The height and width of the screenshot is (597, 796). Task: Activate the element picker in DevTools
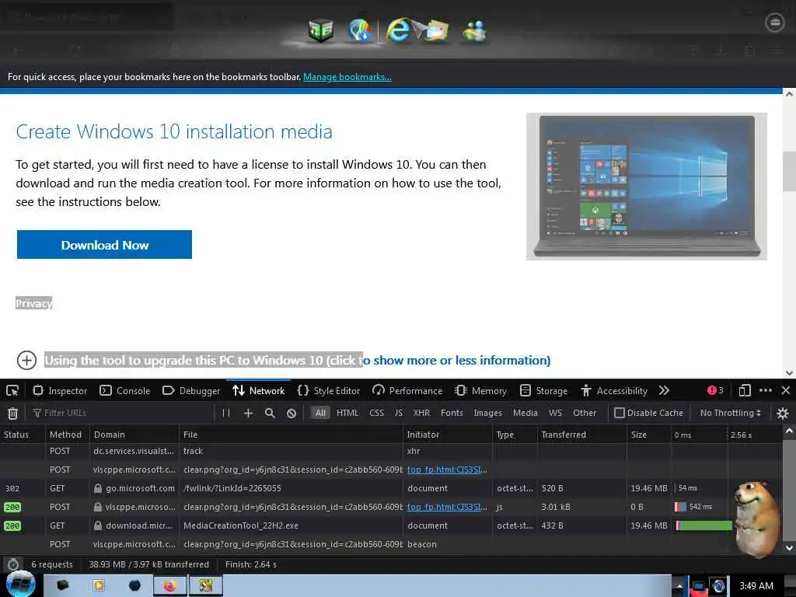pos(12,390)
